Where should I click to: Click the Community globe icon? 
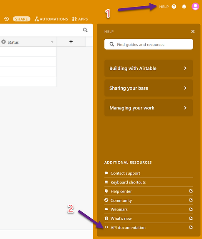click(106, 200)
